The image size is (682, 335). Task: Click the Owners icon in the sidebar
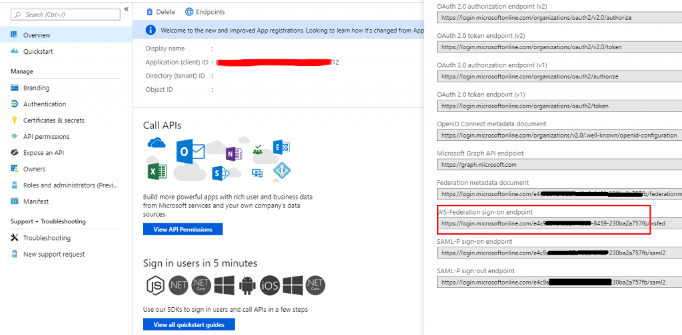(14, 169)
